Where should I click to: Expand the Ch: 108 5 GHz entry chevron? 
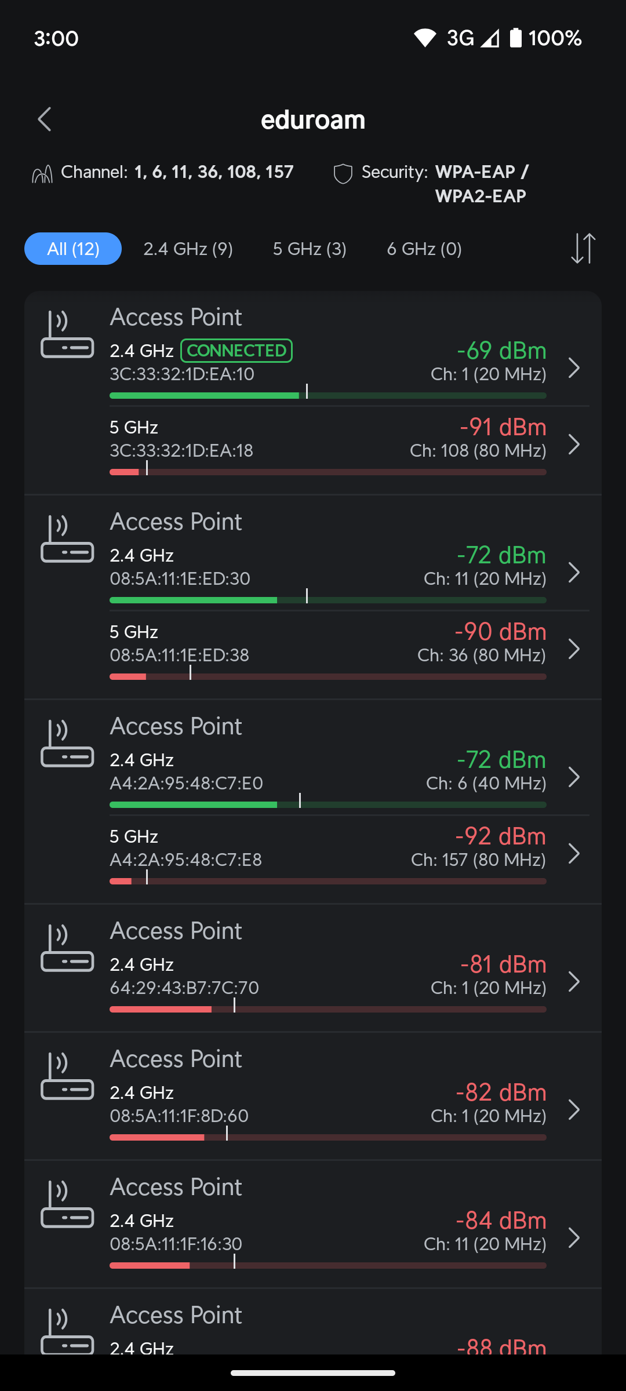pyautogui.click(x=574, y=445)
